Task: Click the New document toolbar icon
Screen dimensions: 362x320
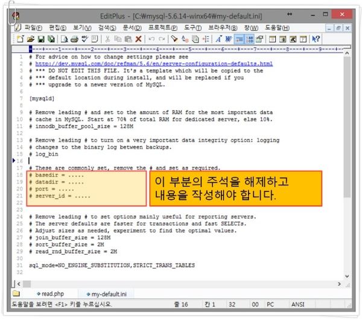Action: click(x=20, y=39)
